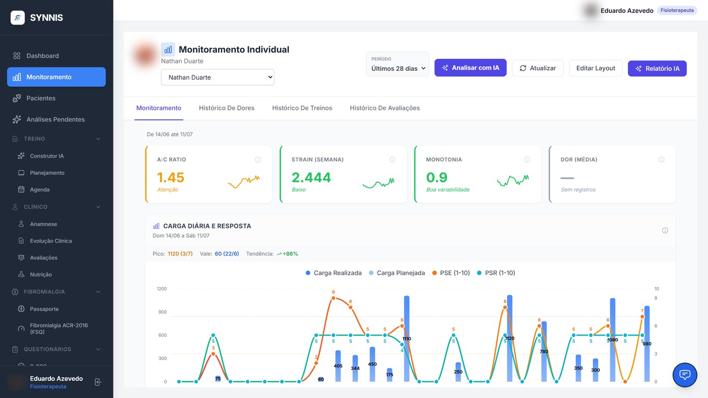Open the Nathan Duarte patient dropdown
Image resolution: width=708 pixels, height=398 pixels.
click(x=218, y=77)
